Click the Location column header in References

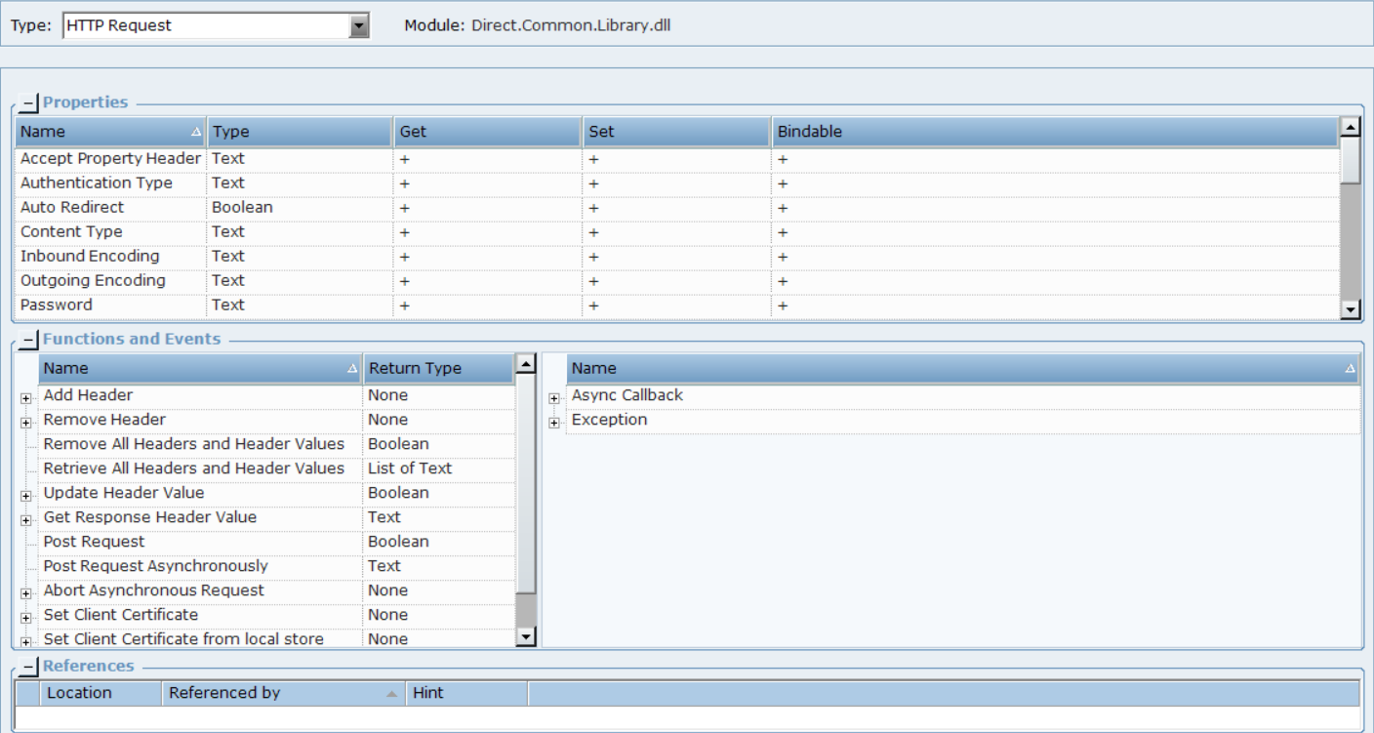point(101,693)
